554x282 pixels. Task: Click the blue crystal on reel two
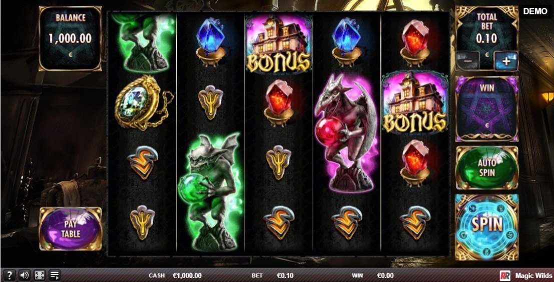(211, 42)
